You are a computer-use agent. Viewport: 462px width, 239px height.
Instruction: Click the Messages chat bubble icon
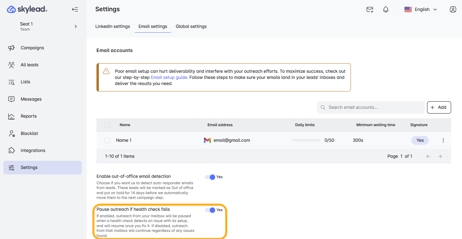12,99
